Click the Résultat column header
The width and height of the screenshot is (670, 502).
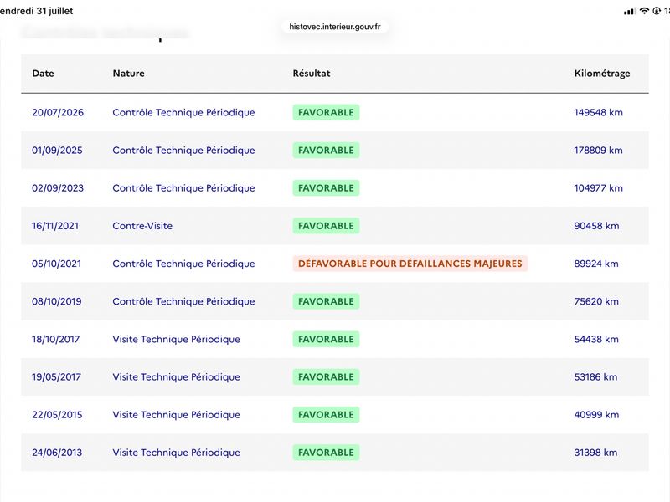[x=312, y=74]
